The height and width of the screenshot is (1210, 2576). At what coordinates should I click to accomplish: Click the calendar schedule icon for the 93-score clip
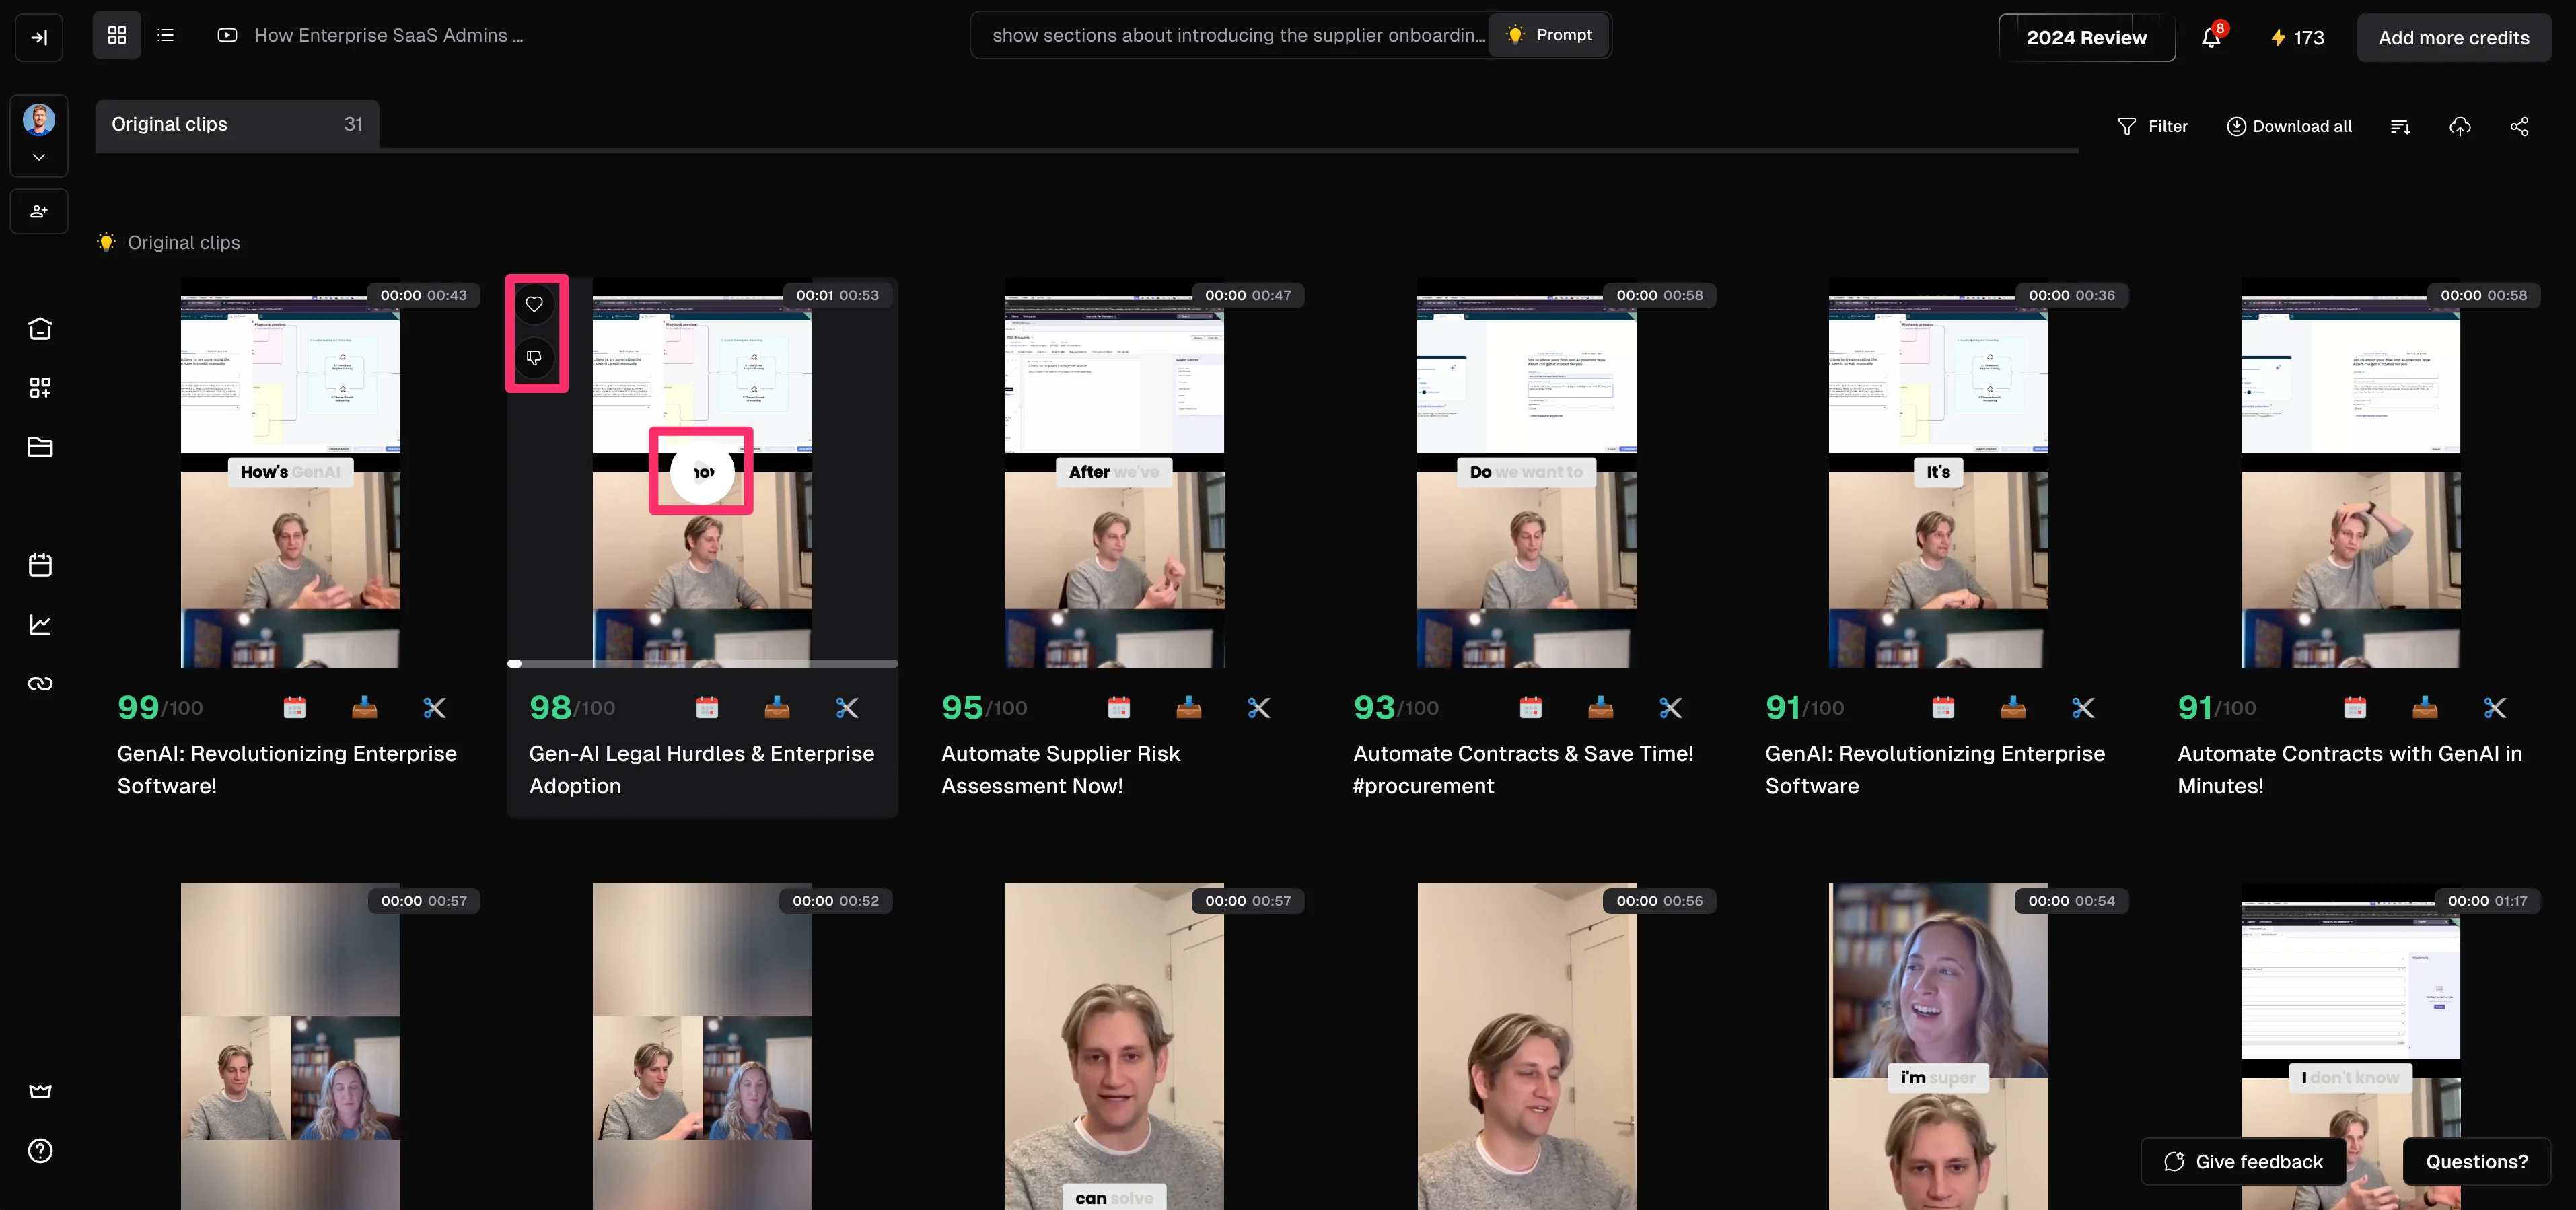coord(1530,708)
